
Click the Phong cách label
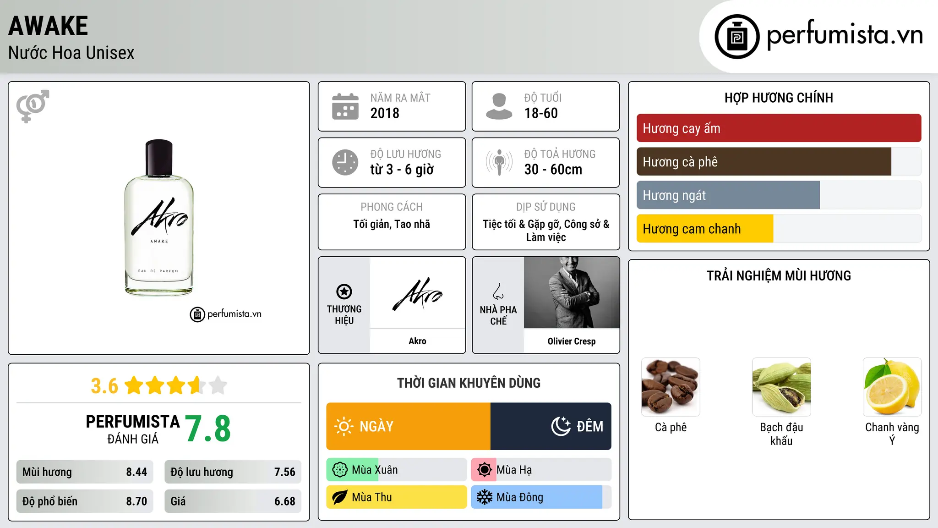[x=392, y=207]
